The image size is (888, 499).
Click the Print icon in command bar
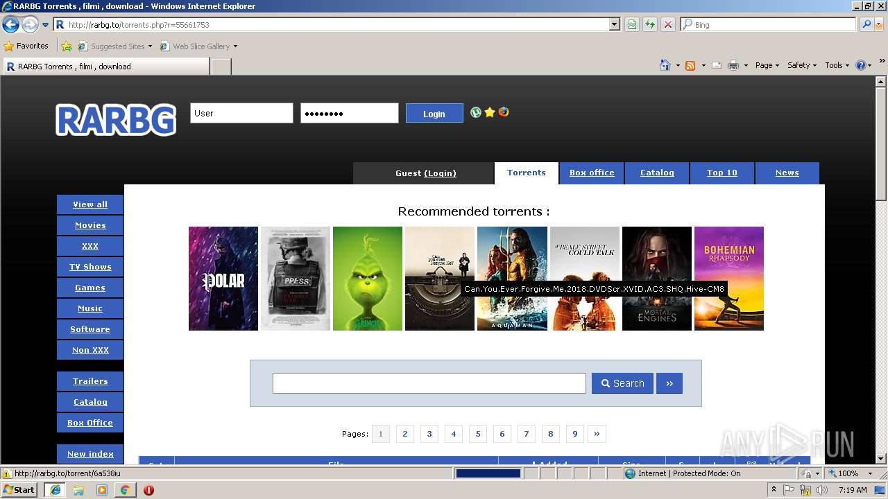pyautogui.click(x=733, y=65)
